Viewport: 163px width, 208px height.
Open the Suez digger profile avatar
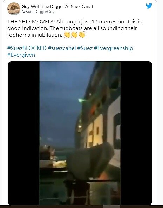[14, 9]
